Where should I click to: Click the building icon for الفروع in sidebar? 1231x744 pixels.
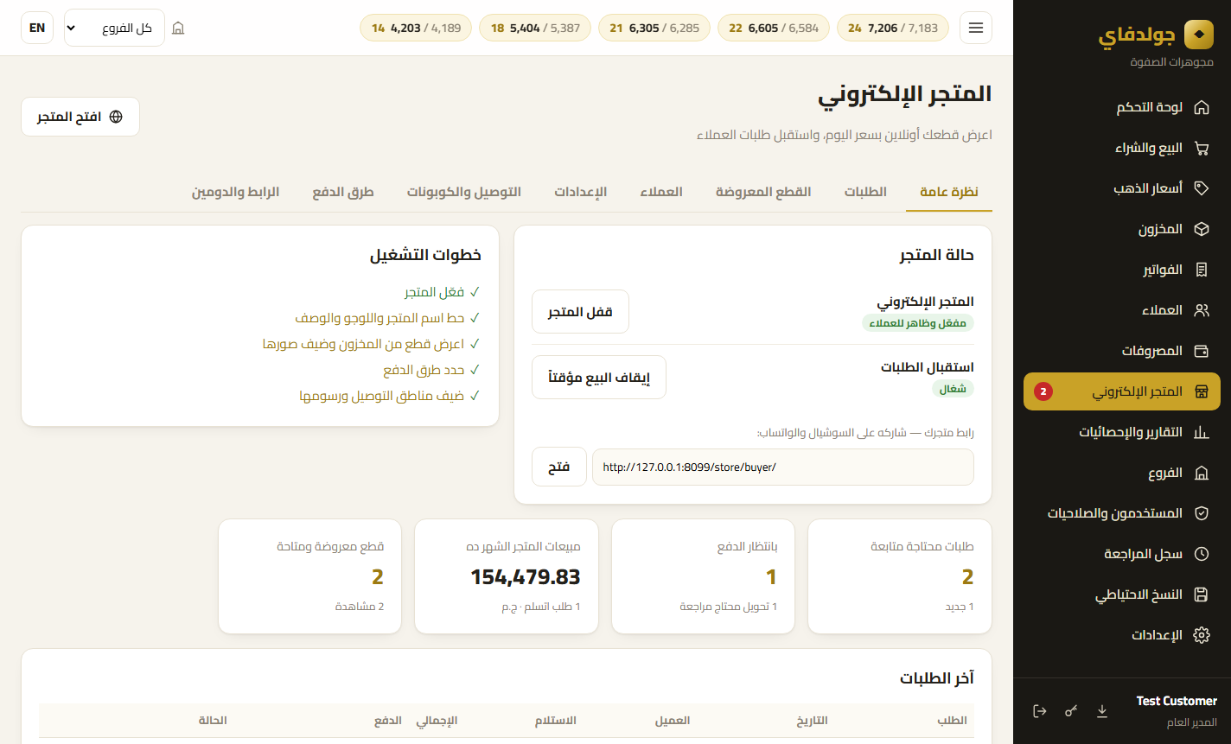point(1201,473)
